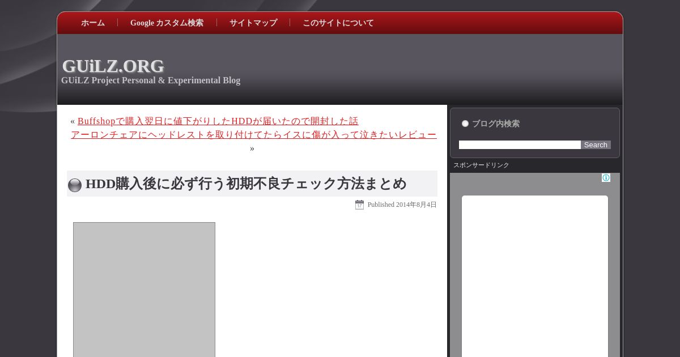Click the HDD購入後 article title

246,184
